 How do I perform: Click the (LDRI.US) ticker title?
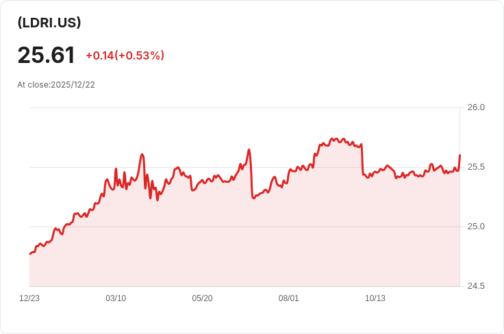[x=49, y=23]
